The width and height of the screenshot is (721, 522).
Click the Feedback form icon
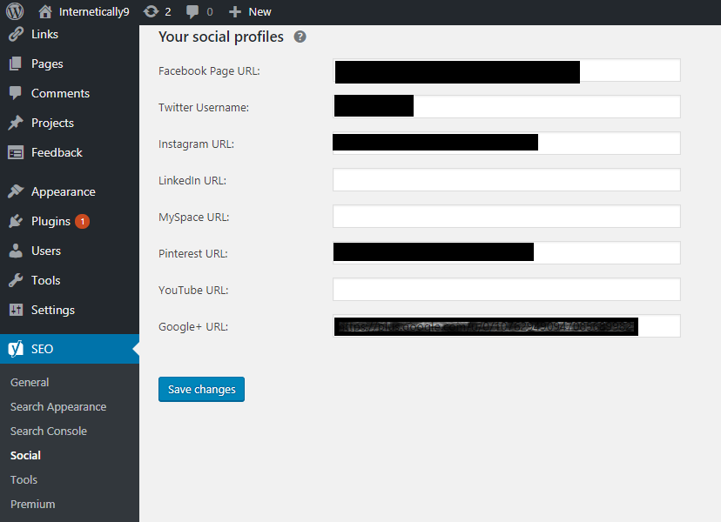coord(16,152)
